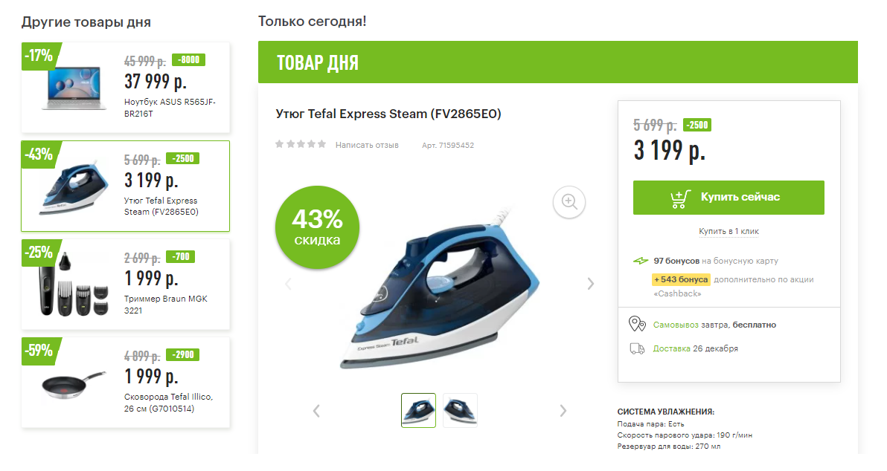Click the delivery truck icon
The height and width of the screenshot is (471, 887).
coord(637,348)
